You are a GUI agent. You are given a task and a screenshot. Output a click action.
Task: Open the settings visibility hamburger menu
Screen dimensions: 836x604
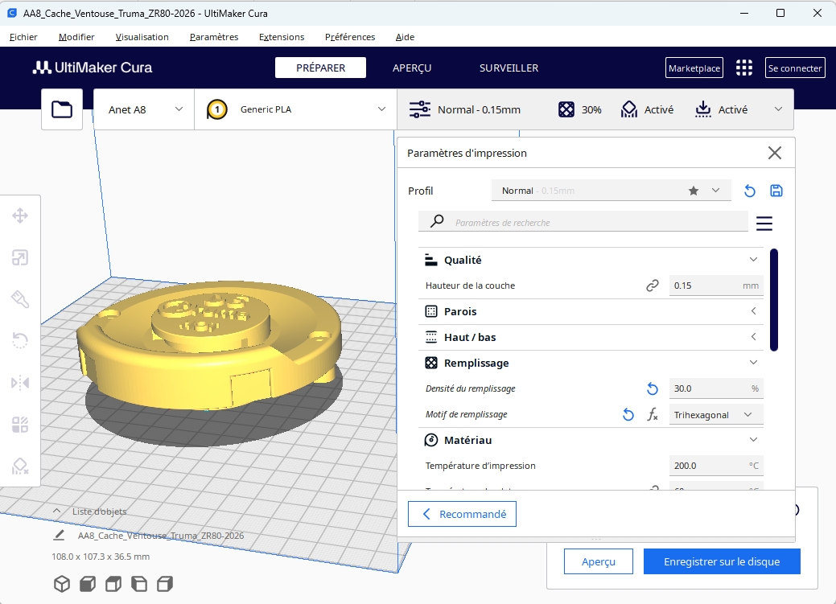click(x=764, y=223)
